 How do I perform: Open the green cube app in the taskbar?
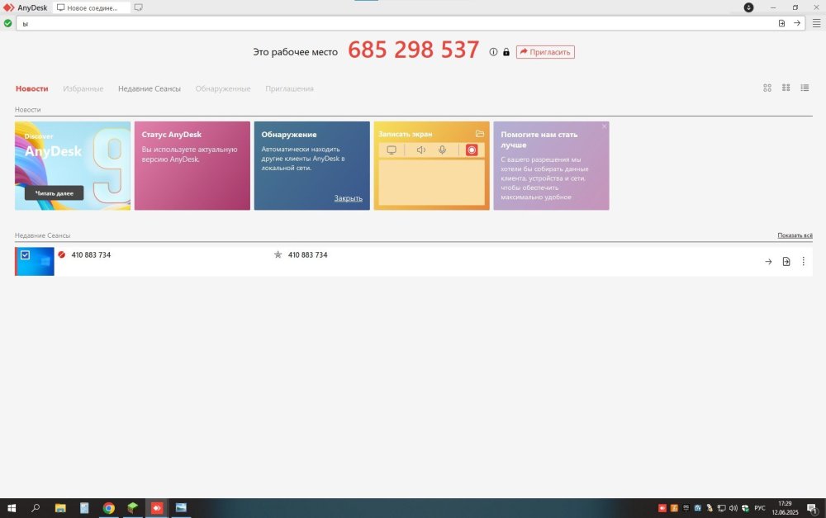[133, 508]
